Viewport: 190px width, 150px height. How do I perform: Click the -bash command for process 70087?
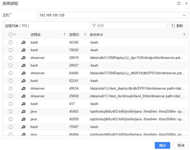coord(94,127)
